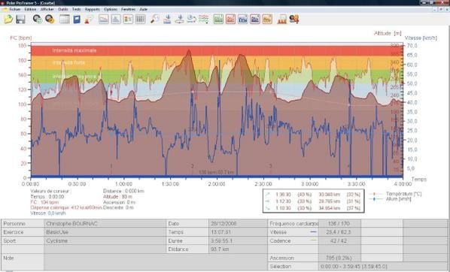The width and height of the screenshot is (450, 272).
Task: Open the blue diary book icon
Action: click(x=77, y=20)
